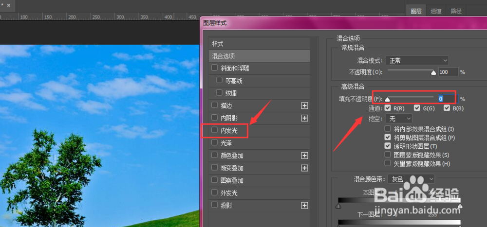Add another Color Overlay with plus icon
The width and height of the screenshot is (487, 227).
[304, 156]
